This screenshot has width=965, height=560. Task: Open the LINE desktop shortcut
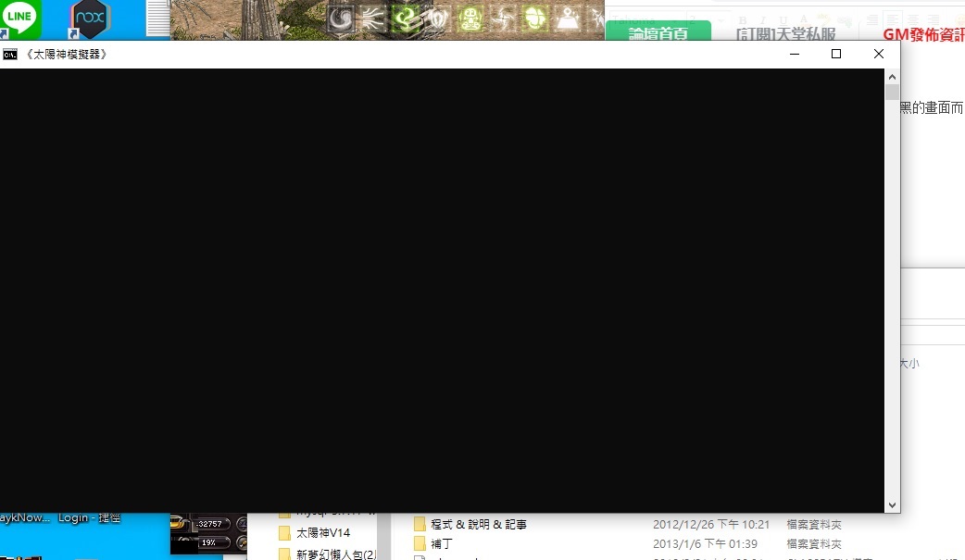(x=20, y=19)
